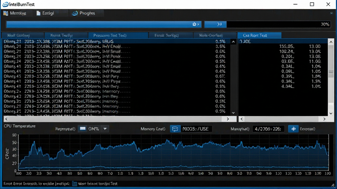Click the swirl icon beside "Progfes"
Screen dimensions: 337x189
[x=75, y=13]
